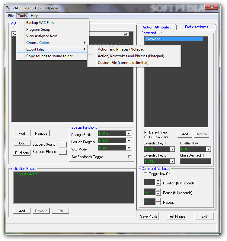Select Program Setup menu entry
This screenshot has height=241, width=227.
tap(52, 29)
